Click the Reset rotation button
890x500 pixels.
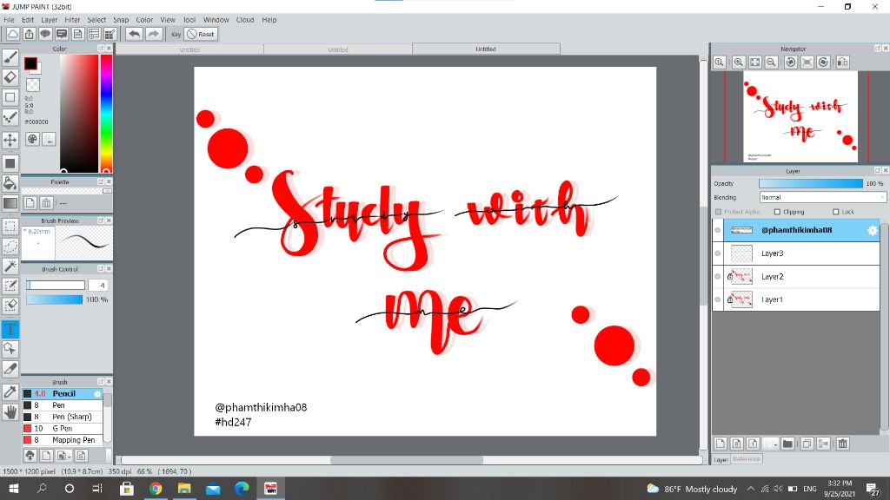(201, 34)
